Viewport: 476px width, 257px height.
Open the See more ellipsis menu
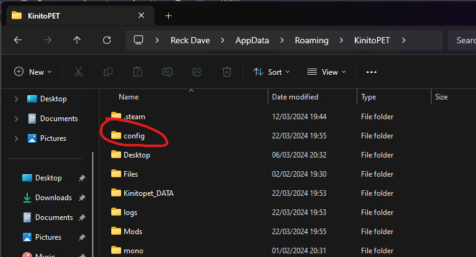click(x=371, y=72)
